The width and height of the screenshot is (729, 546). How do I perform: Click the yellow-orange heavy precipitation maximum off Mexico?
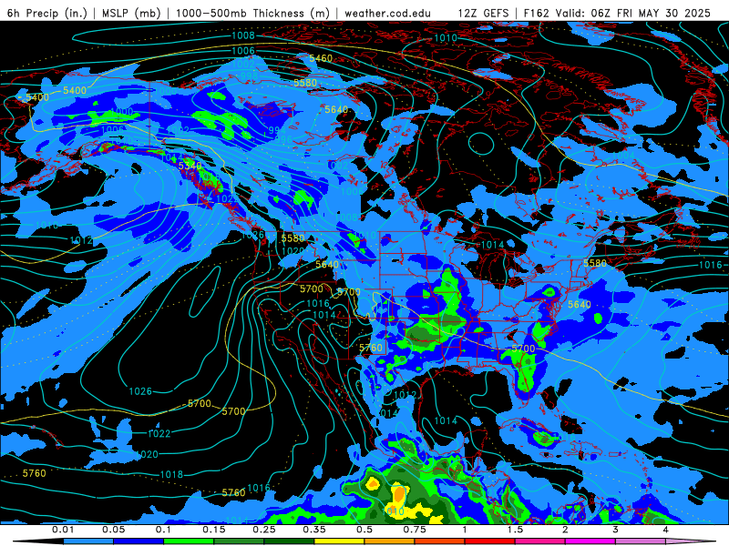tap(399, 494)
